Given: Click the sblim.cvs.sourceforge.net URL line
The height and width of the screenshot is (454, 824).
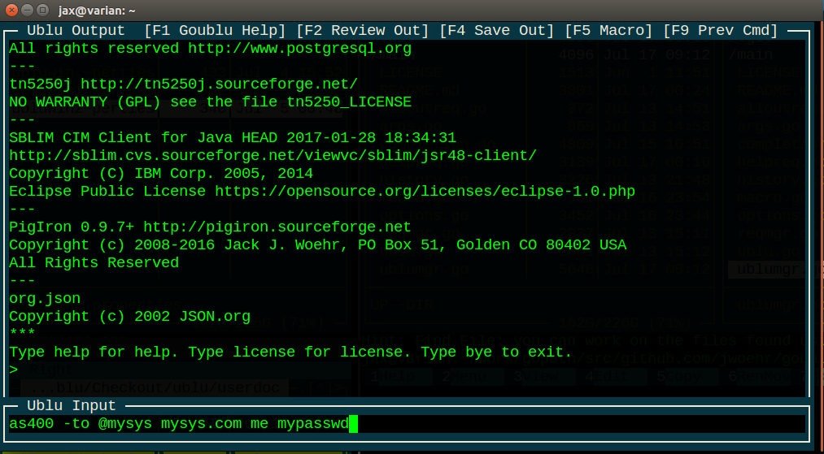Looking at the screenshot, I should click(273, 156).
